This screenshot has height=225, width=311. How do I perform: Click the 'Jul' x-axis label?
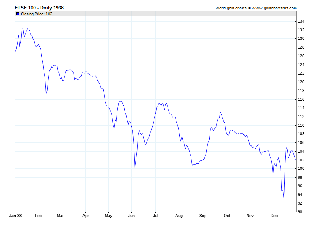point(156,216)
